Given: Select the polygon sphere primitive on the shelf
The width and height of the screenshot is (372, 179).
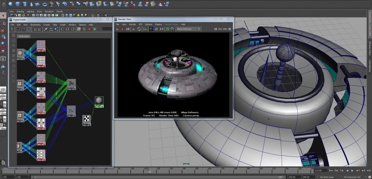Looking at the screenshot, I should click(x=11, y=4).
